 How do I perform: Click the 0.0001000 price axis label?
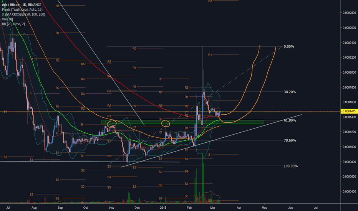(x=349, y=147)
